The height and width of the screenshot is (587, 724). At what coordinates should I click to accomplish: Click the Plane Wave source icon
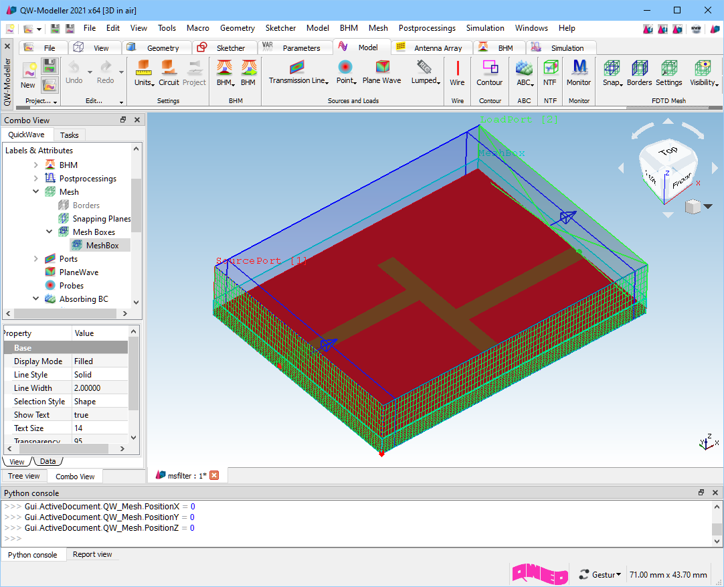pyautogui.click(x=382, y=68)
